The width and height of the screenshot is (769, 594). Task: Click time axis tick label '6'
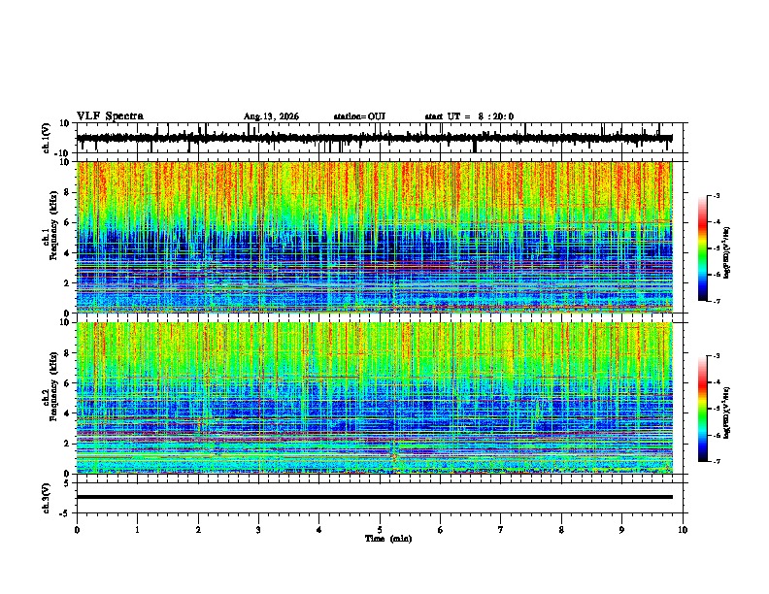click(x=441, y=530)
